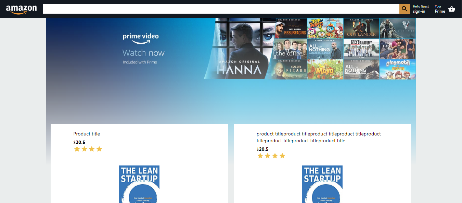Open the Vikings show thumbnail

398,28
